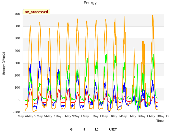Click the -100 y-axis tick label
Viewport: 181px width, 135px height.
tap(17, 112)
